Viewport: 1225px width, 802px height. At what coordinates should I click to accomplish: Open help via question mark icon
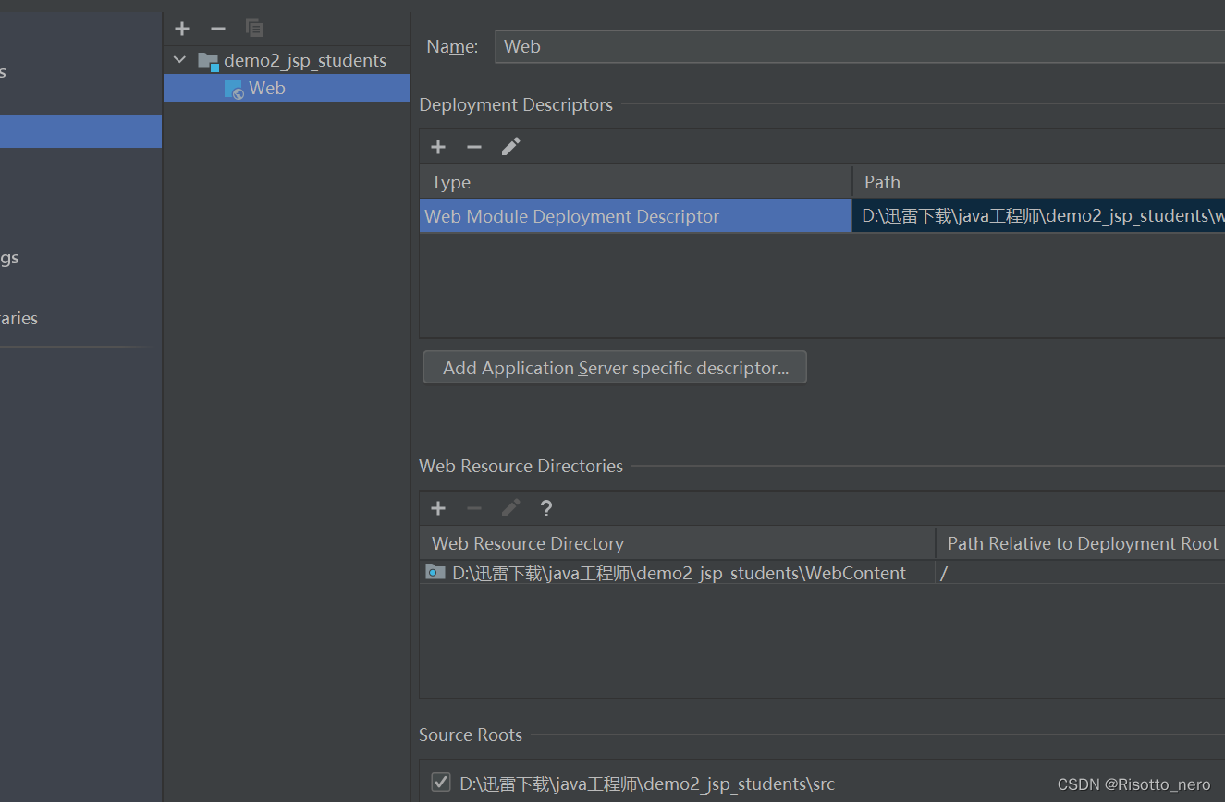point(546,508)
